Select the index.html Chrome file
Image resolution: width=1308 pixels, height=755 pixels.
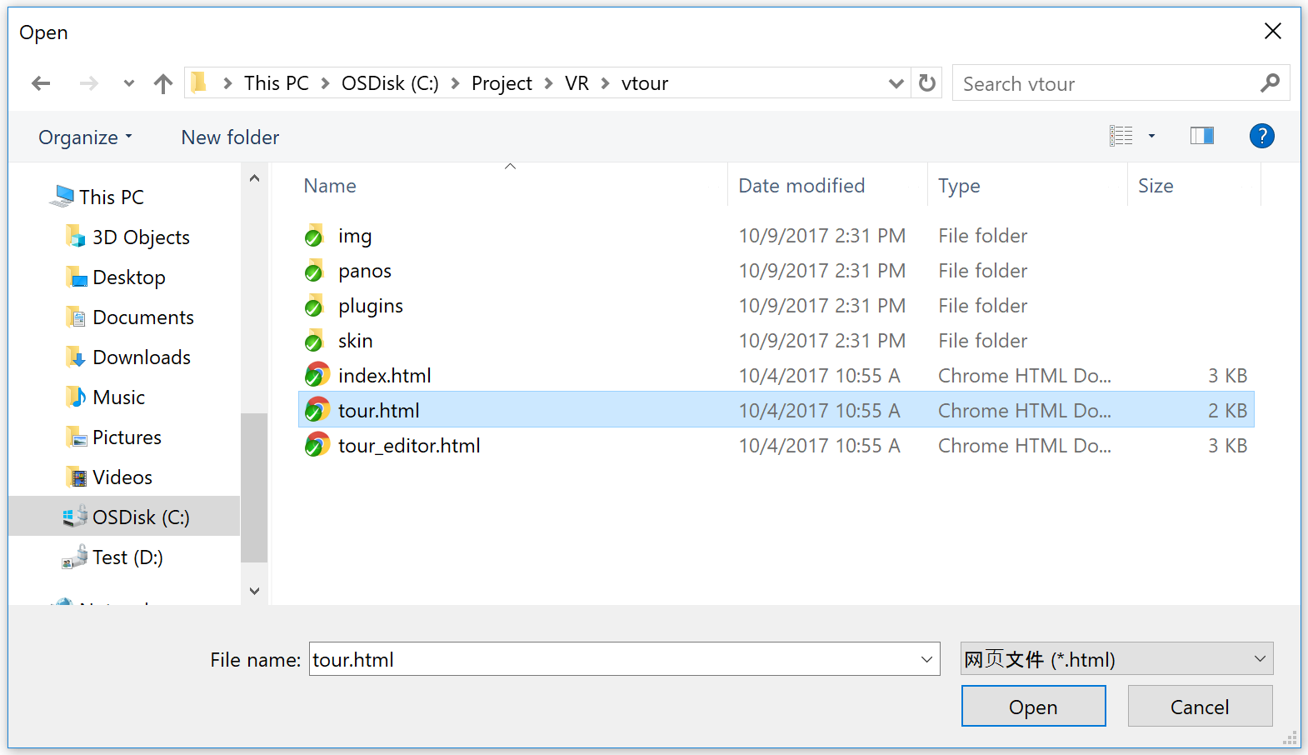[384, 376]
